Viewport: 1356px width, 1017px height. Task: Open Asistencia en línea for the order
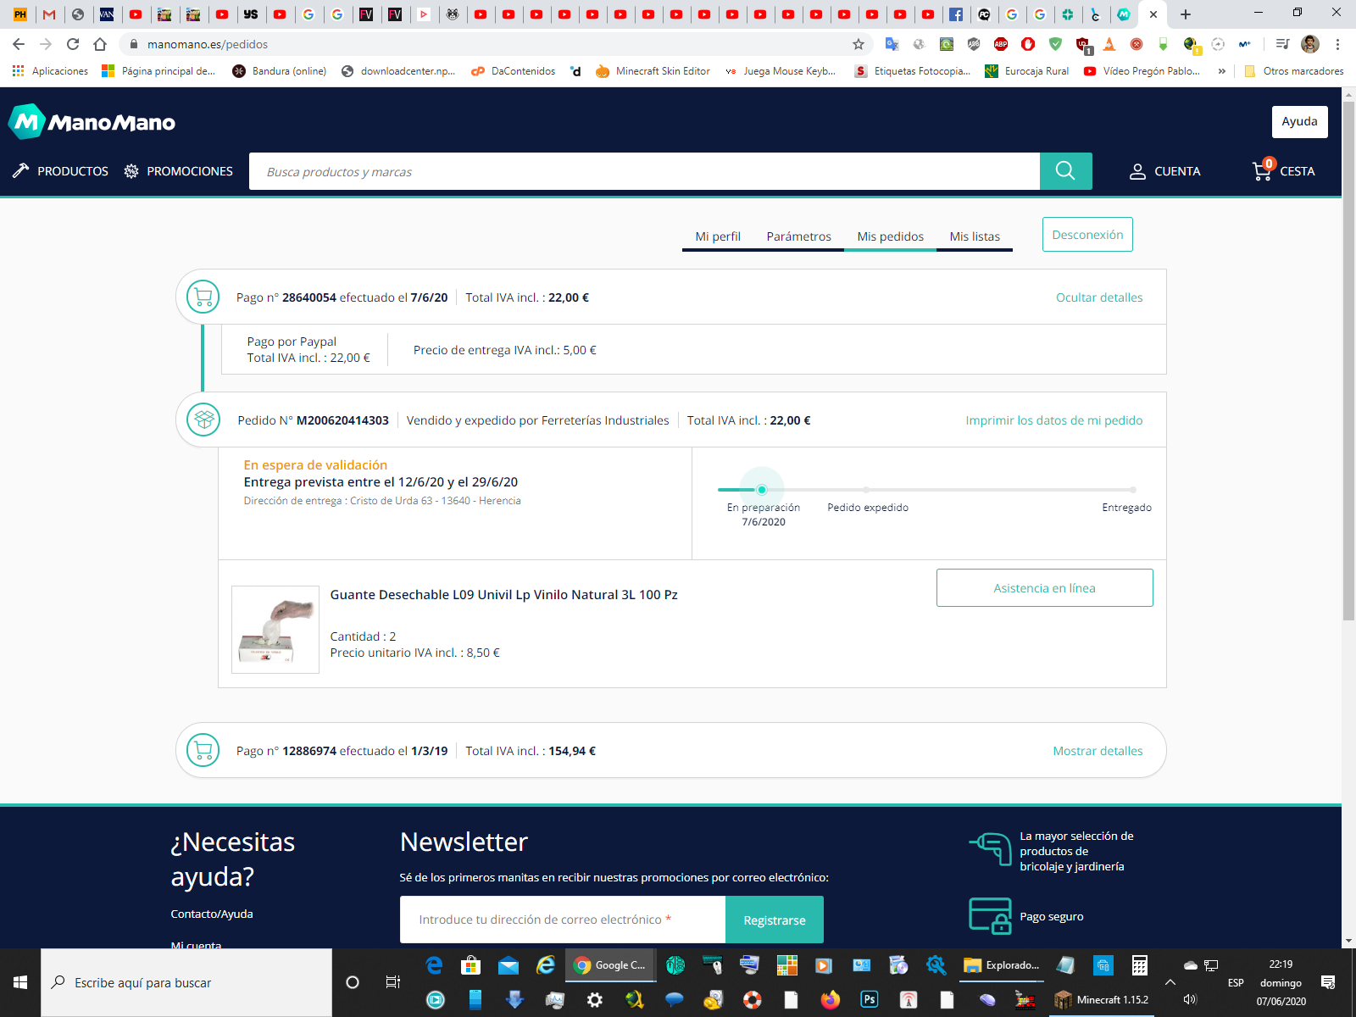tap(1044, 588)
